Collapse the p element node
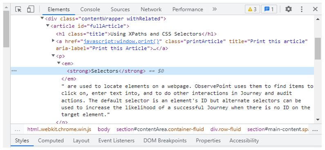Viewport: 325px width, 150px height. [53, 55]
